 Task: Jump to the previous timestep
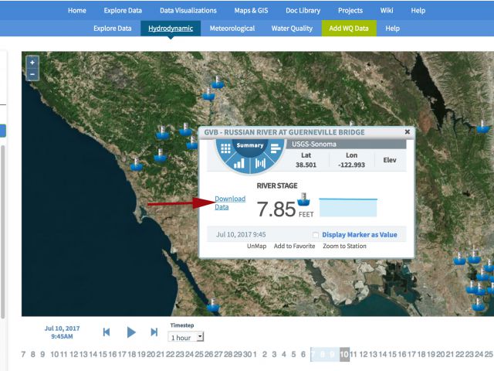pyautogui.click(x=107, y=332)
